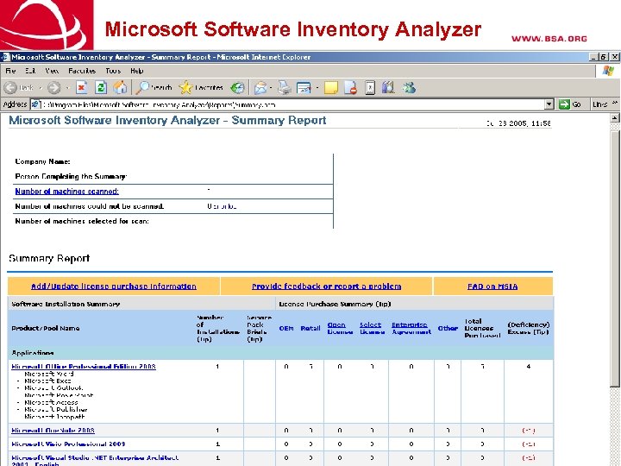Click the Enterprise Agreement column header link
Screen dimensions: 621x466
coord(411,328)
